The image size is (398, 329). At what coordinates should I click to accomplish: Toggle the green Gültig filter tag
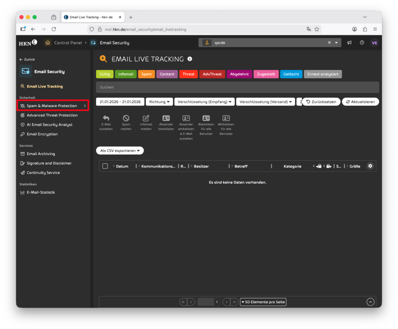coord(105,74)
